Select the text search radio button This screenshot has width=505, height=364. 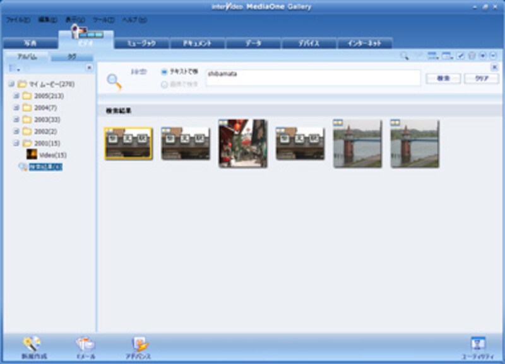tap(164, 72)
